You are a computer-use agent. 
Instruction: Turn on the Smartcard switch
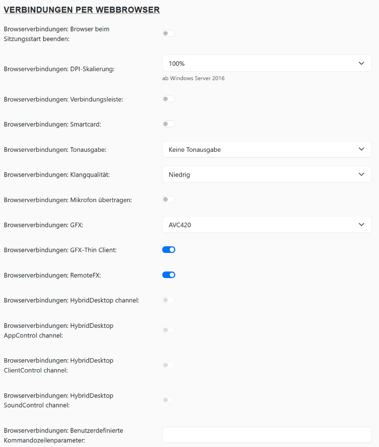tap(169, 124)
